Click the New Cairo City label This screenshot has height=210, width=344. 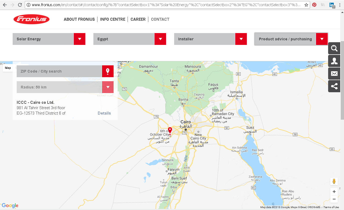pos(198,137)
